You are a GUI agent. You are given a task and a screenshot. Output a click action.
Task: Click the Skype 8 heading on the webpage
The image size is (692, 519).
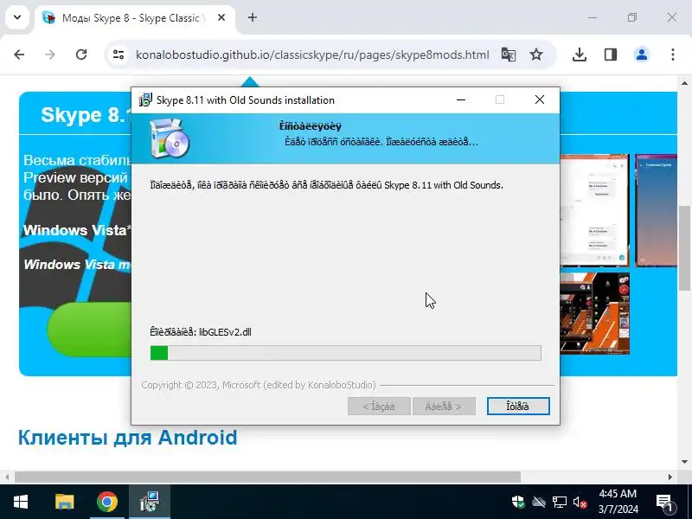[86, 115]
